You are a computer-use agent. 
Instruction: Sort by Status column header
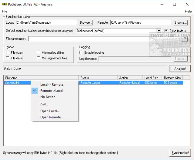pyautogui.click(x=98, y=78)
